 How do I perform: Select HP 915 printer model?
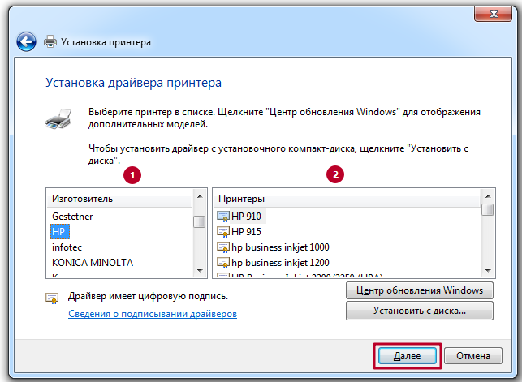tap(246, 232)
